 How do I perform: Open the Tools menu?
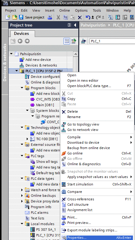click(x=97, y=10)
